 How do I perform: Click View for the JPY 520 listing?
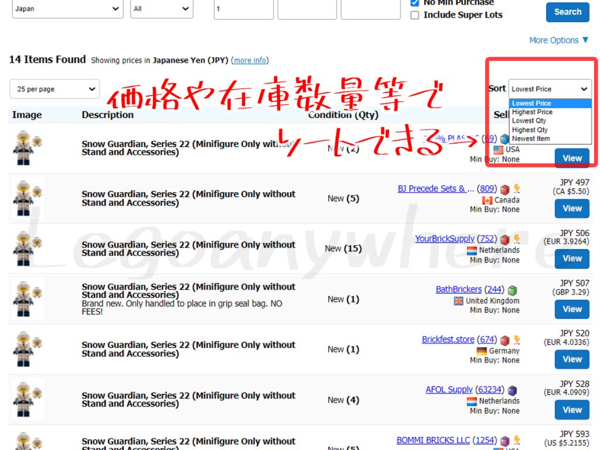click(572, 359)
